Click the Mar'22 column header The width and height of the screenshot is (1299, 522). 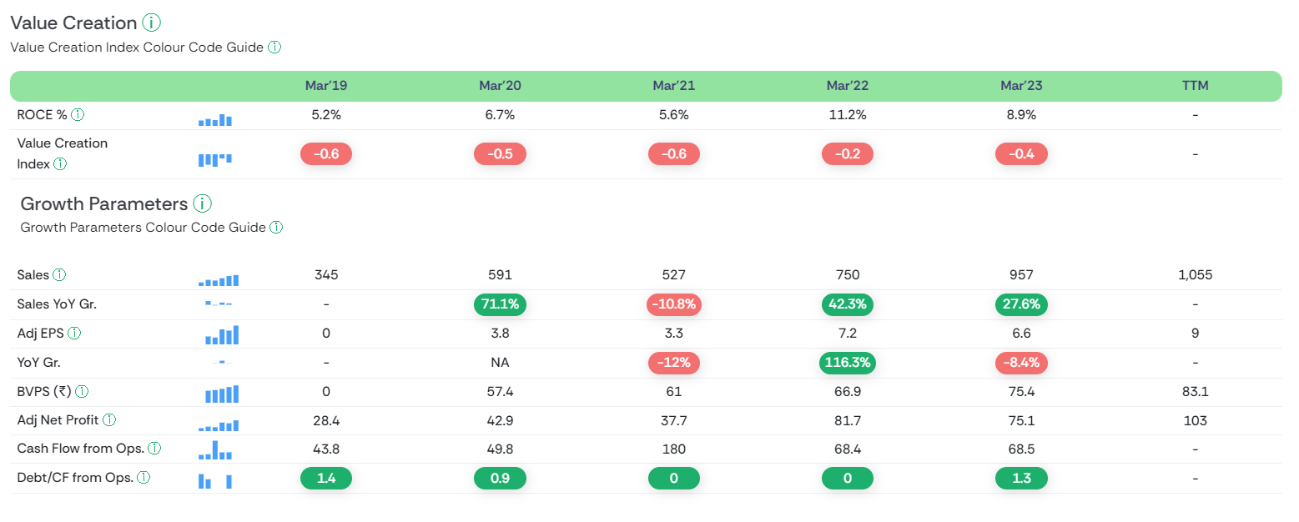(847, 86)
